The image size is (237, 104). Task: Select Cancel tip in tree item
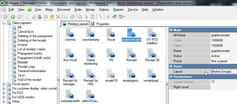tap(25, 32)
